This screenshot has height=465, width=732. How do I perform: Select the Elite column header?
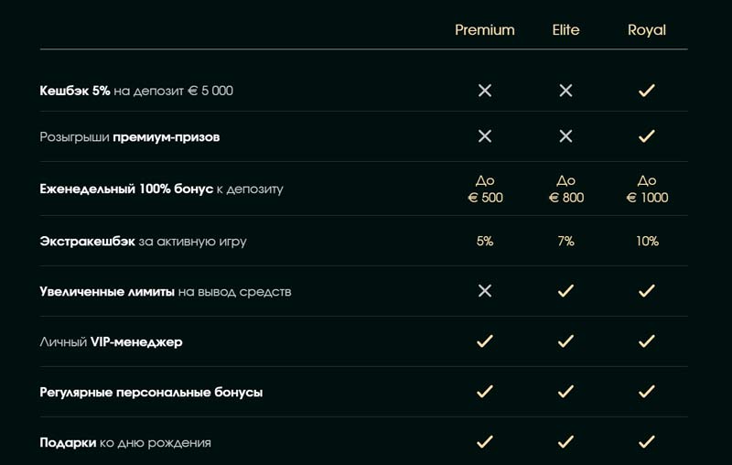565,30
